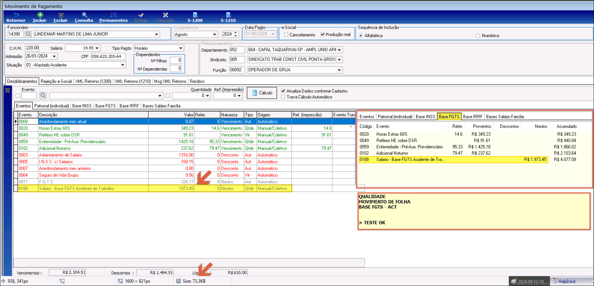Image resolution: width=594 pixels, height=286 pixels.
Task: Click the image dimensions icon in status bar
Action: click(120, 281)
